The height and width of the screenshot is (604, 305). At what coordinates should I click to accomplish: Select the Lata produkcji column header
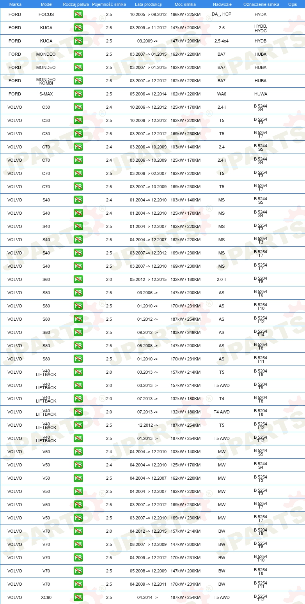click(x=148, y=4)
